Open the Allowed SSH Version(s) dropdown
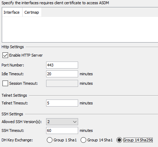 pyautogui.click(x=62, y=122)
